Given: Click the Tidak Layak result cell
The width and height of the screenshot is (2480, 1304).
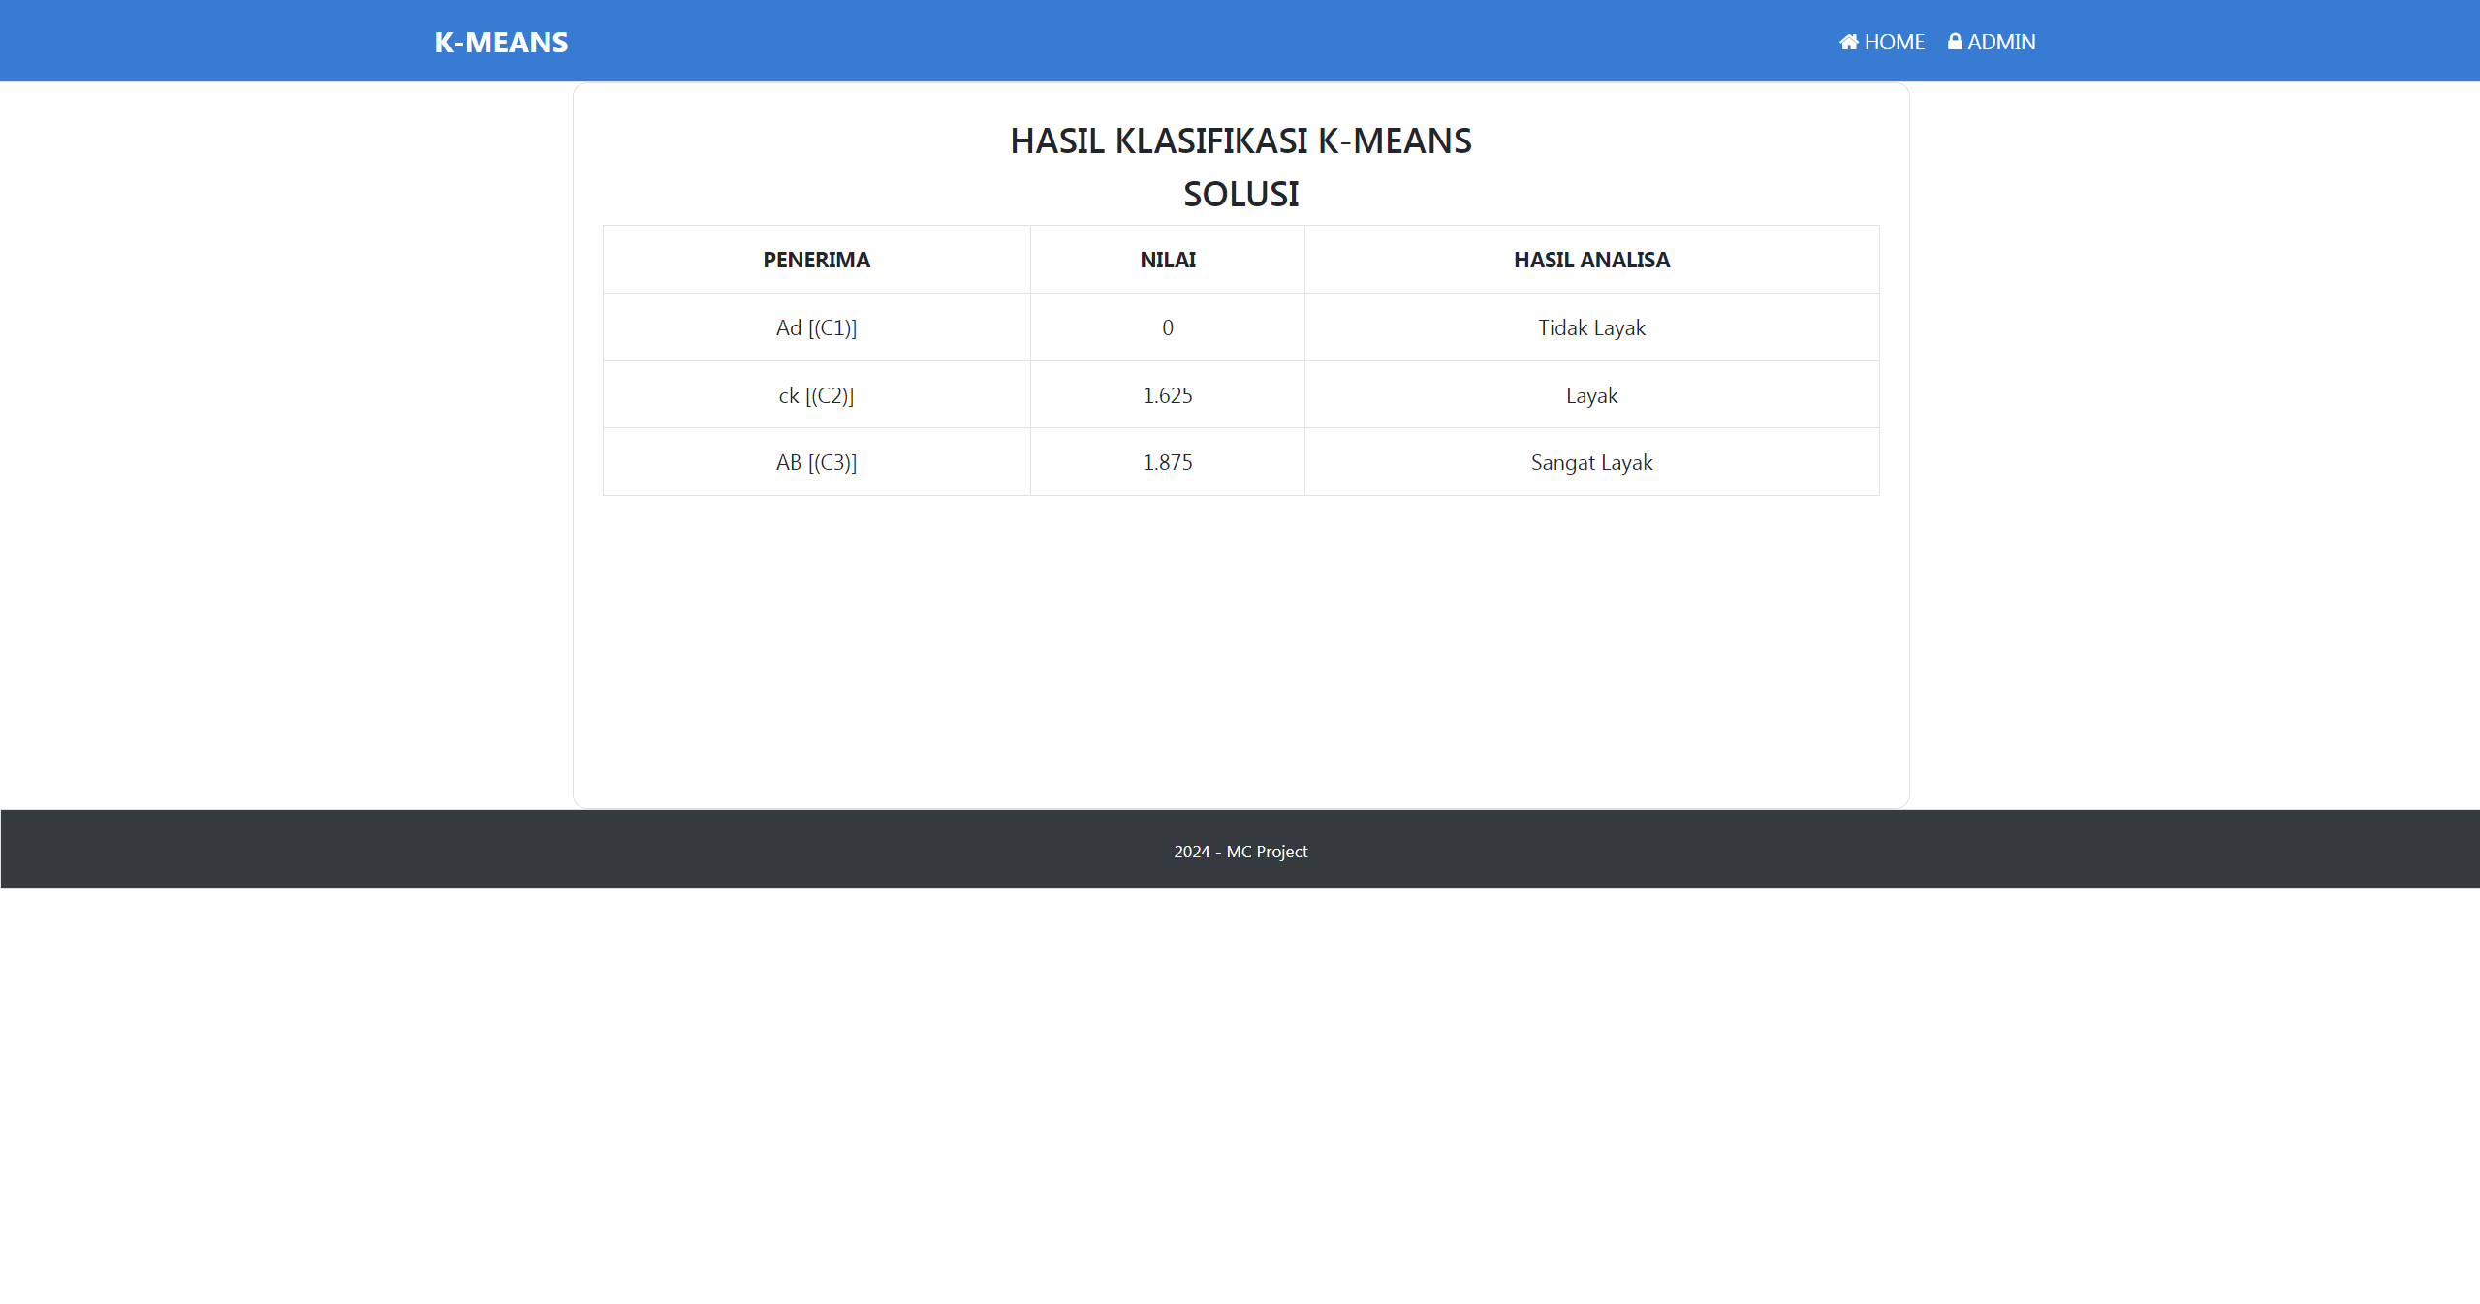Looking at the screenshot, I should pyautogui.click(x=1590, y=327).
